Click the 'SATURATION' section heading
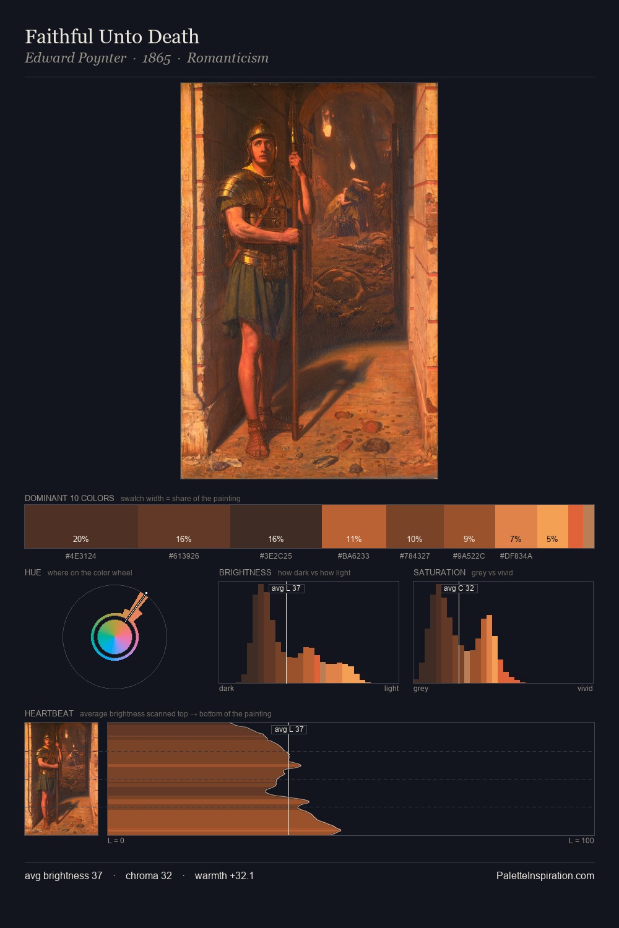This screenshot has width=619, height=928. pos(439,572)
